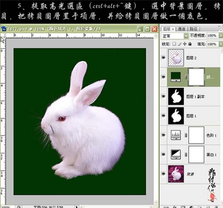223x208 pixels.
Task: Click the layer name 图层 1 副本
Action: tap(195, 97)
